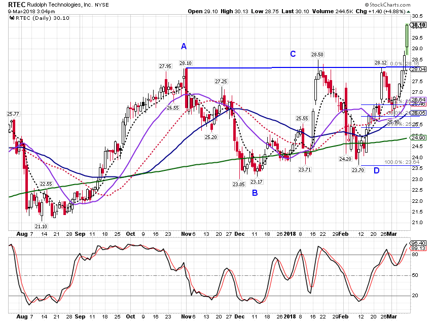Viewport: 431px width, 321px height.
Task: Select the blue letter A annotation
Action: point(184,46)
